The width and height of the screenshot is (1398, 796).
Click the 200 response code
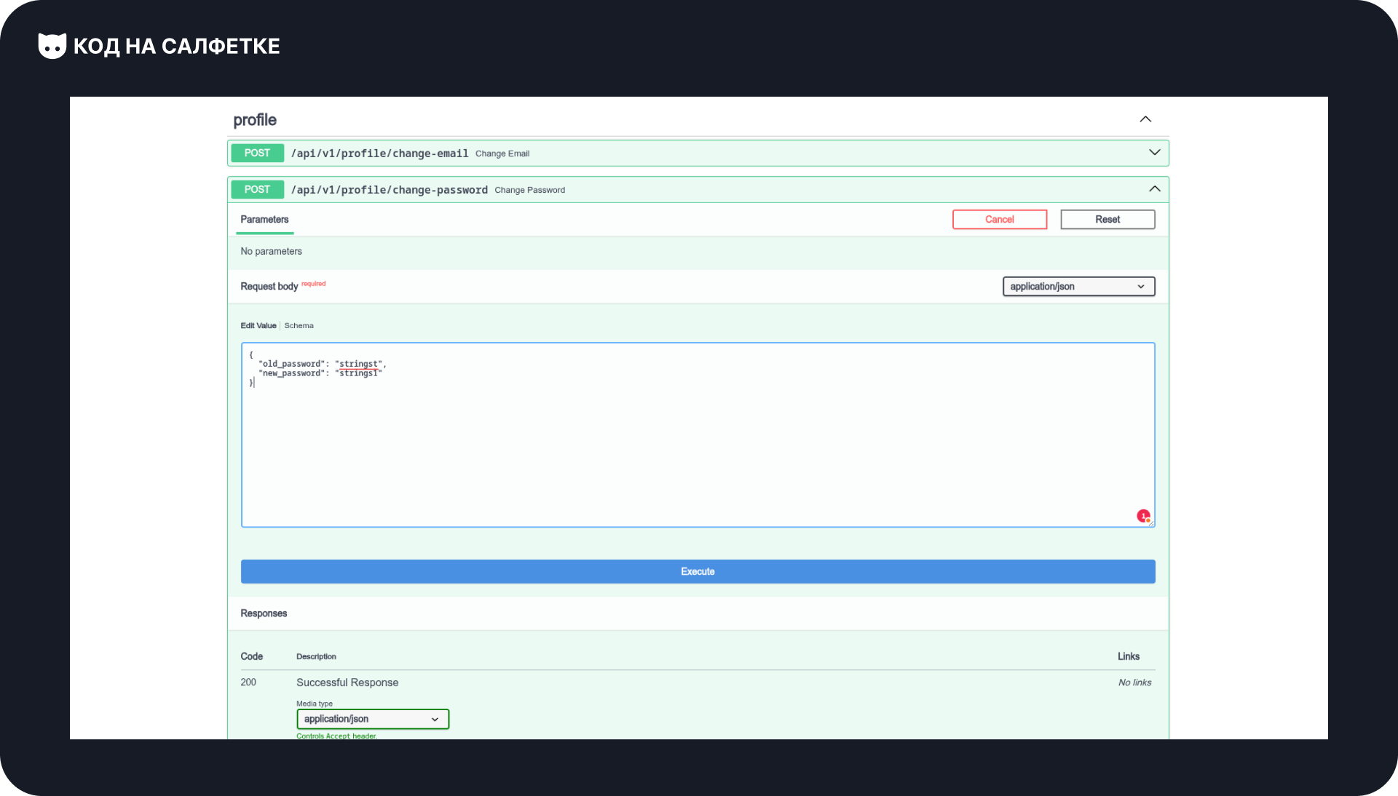click(x=248, y=682)
